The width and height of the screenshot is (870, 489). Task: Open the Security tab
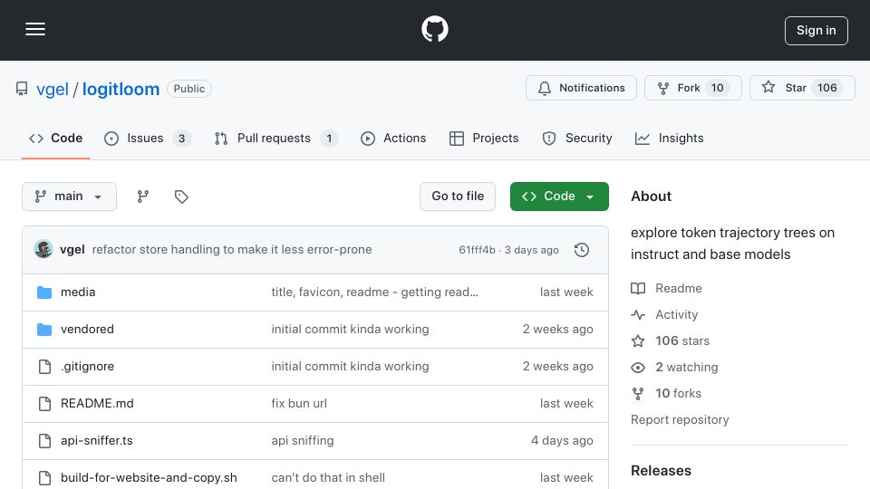click(577, 138)
